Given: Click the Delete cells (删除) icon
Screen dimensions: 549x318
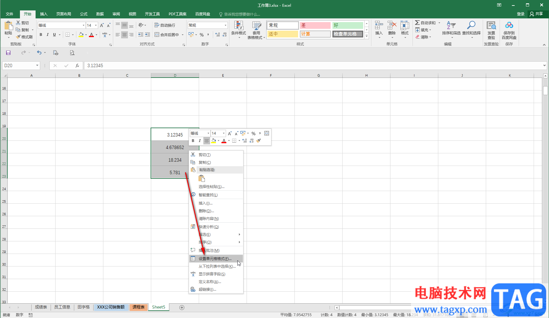Looking at the screenshot, I should click(x=392, y=25).
